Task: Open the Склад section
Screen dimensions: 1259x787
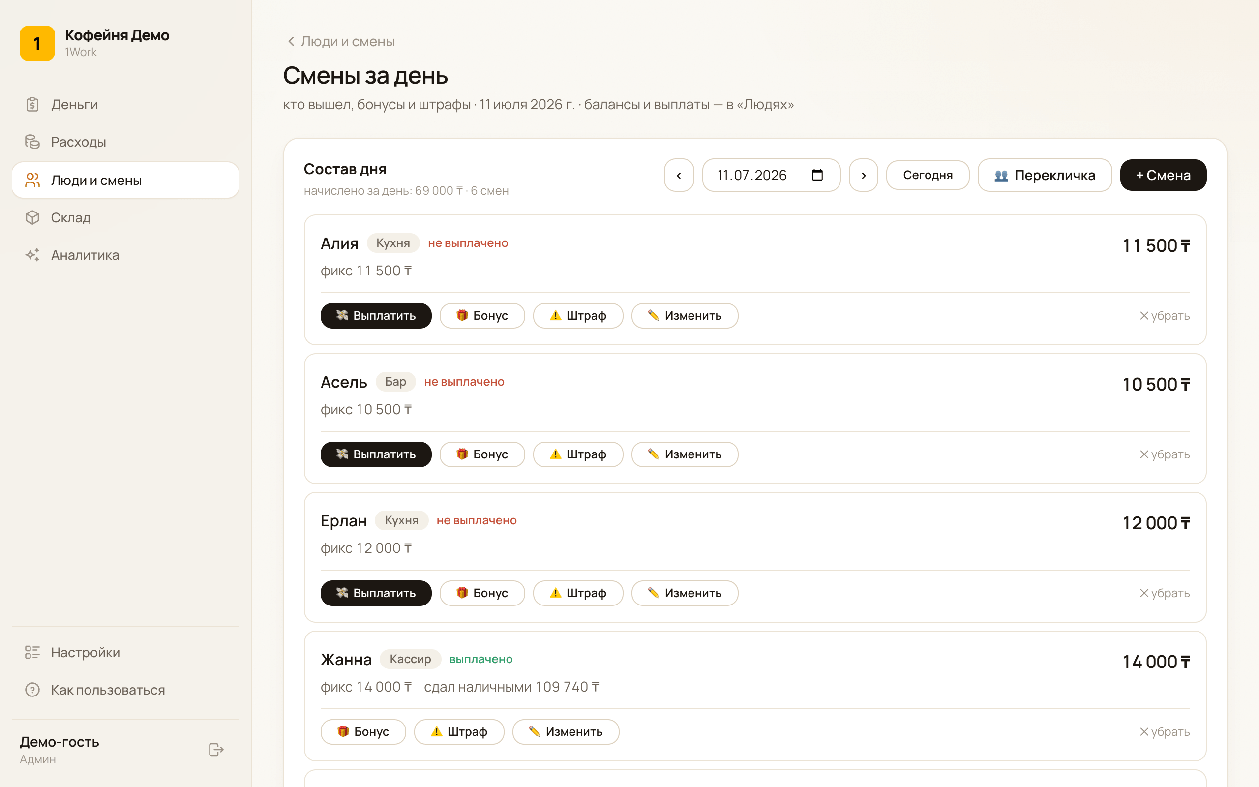Action: click(125, 217)
